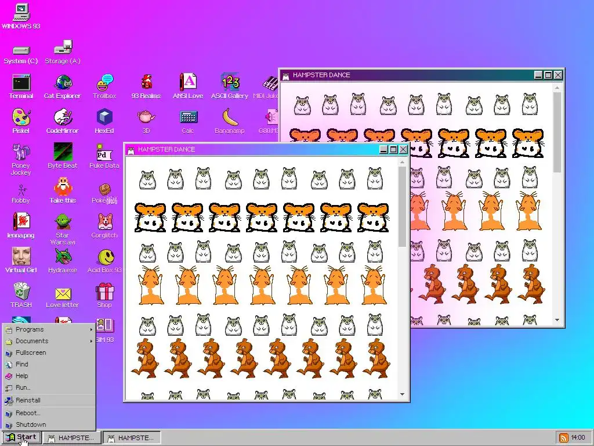Select Fullscreen in the Start menu
This screenshot has height=446, width=594.
[x=49, y=353]
